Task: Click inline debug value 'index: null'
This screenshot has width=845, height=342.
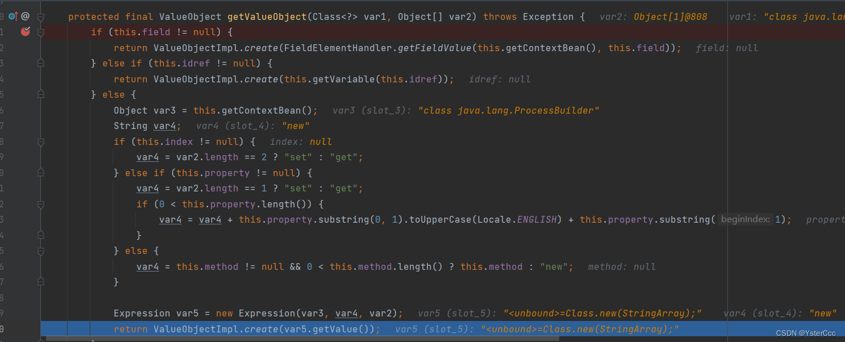Action: [301, 141]
